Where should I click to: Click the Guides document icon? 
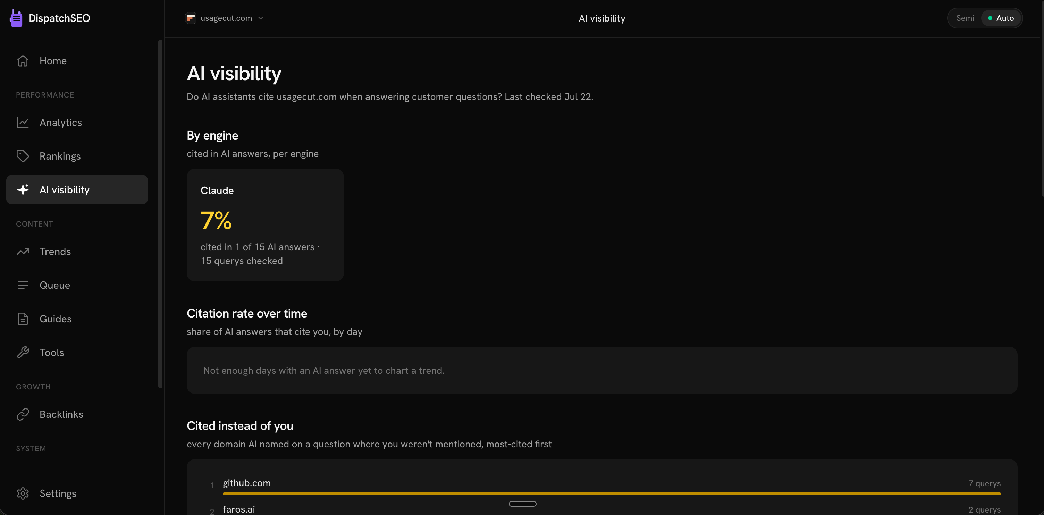pyautogui.click(x=23, y=319)
